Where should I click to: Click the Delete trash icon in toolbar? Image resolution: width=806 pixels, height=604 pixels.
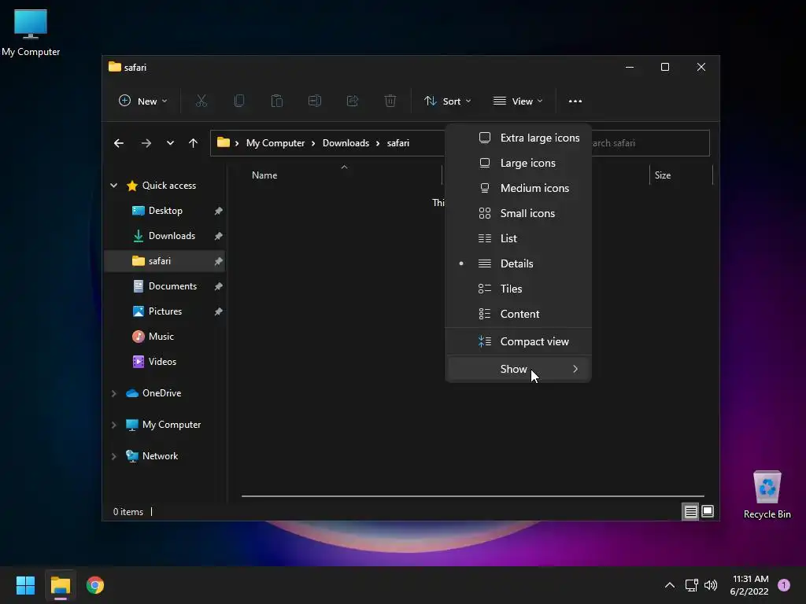pos(390,101)
